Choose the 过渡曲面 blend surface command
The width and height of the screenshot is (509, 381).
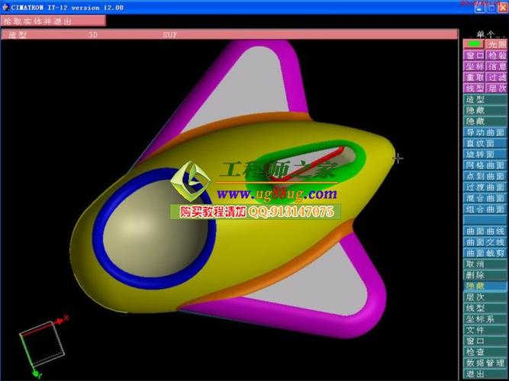point(485,187)
